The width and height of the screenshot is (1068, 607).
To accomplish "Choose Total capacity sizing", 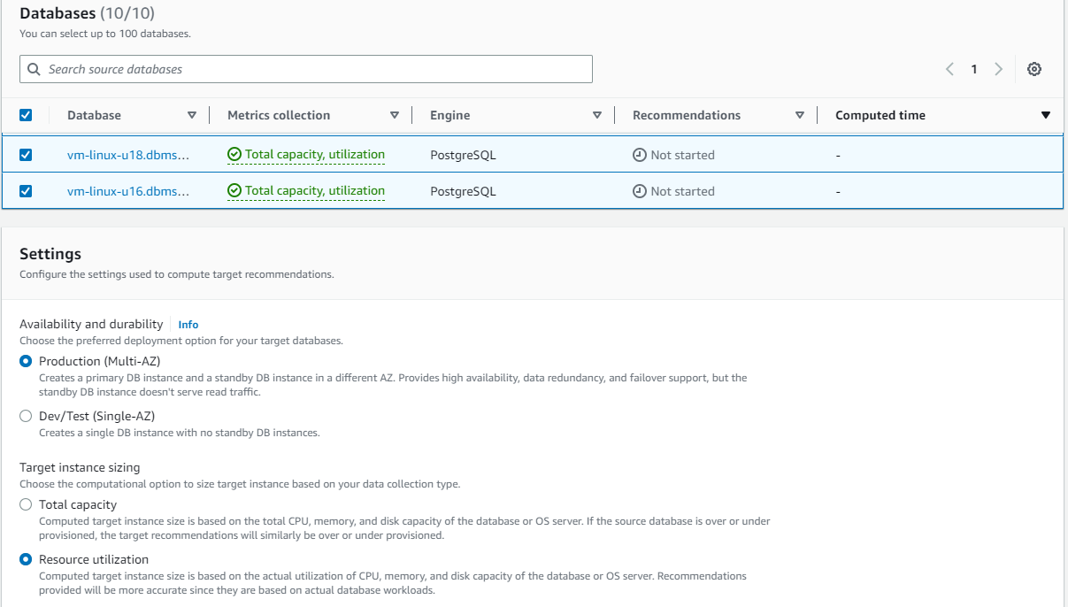I will [27, 504].
